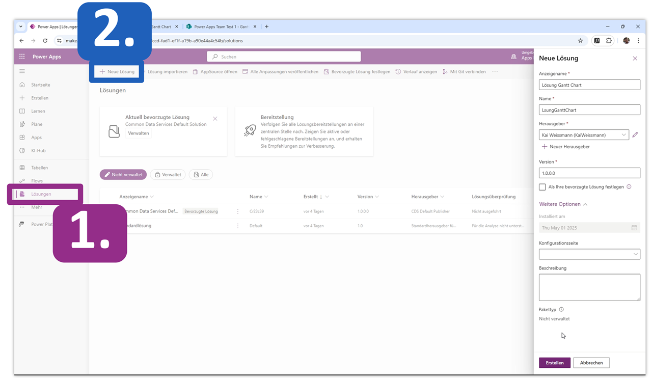Switch to the Power Apps Team Test 1 tab
This screenshot has width=652, height=378.
(221, 26)
